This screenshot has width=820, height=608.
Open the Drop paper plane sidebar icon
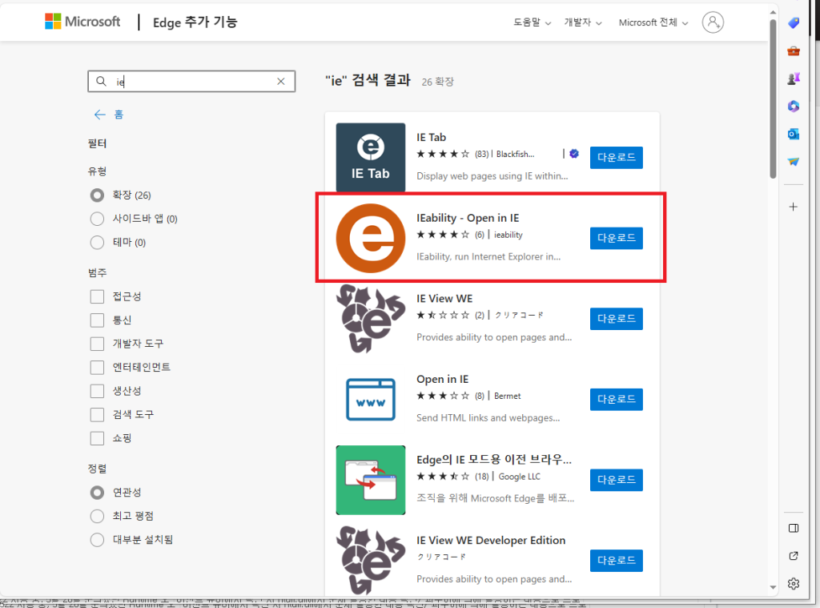794,162
